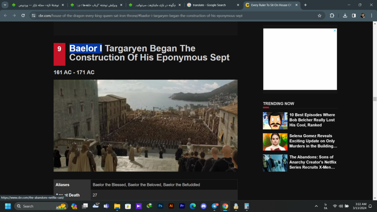This screenshot has height=212, width=377.
Task: Click the page vertical scrollbar thumb
Action: coord(375,99)
